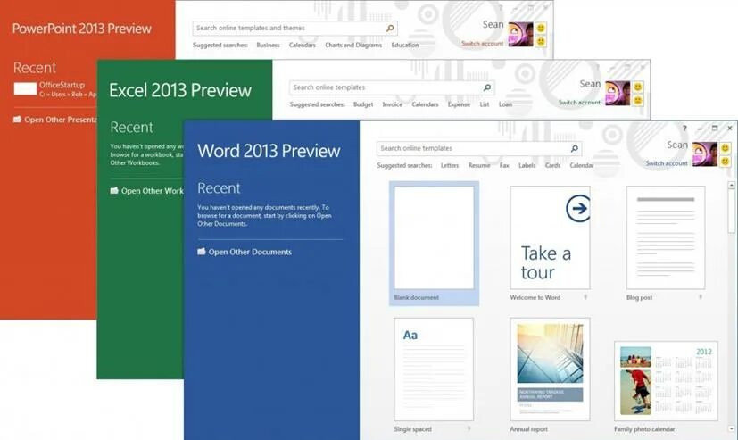Click Expense suggested search in Excel
The image size is (738, 440).
(x=459, y=104)
